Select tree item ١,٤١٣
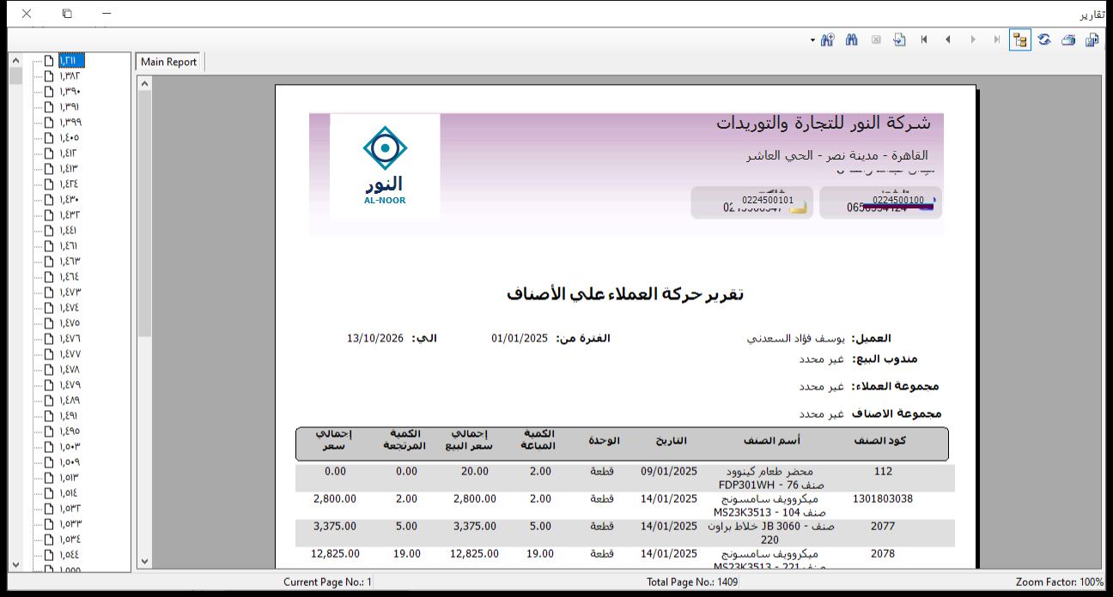 [x=69, y=169]
